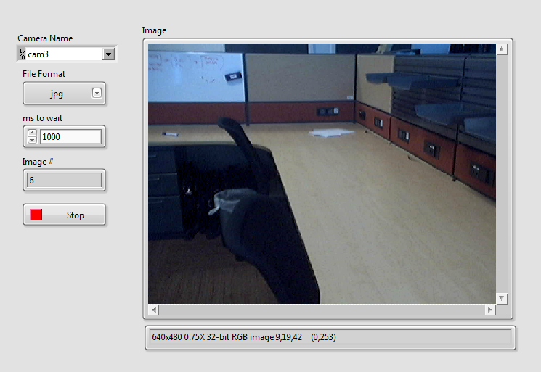Open the Camera Name dropdown arrow
The width and height of the screenshot is (541, 372).
tap(108, 54)
